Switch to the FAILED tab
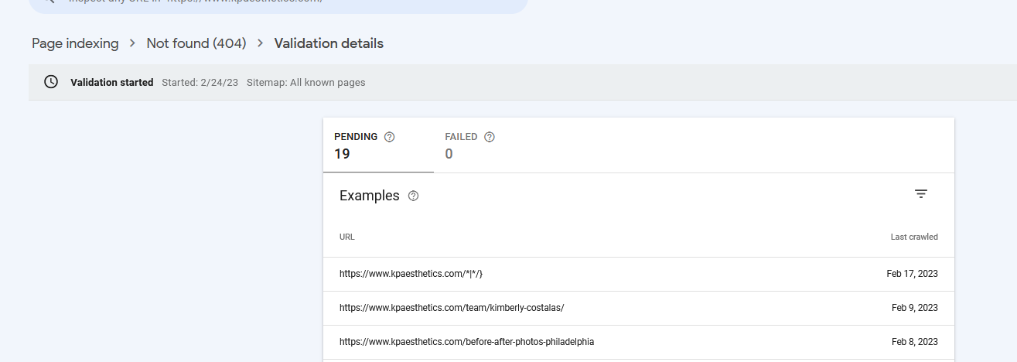The width and height of the screenshot is (1017, 362). [469, 145]
